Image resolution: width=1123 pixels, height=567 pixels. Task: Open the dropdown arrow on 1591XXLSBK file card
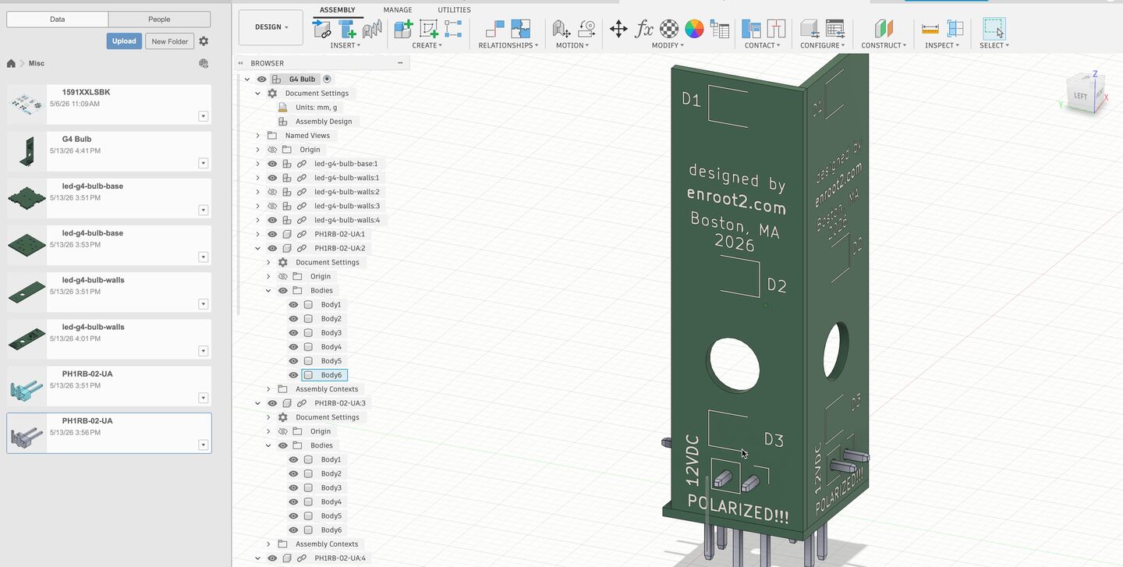(204, 116)
